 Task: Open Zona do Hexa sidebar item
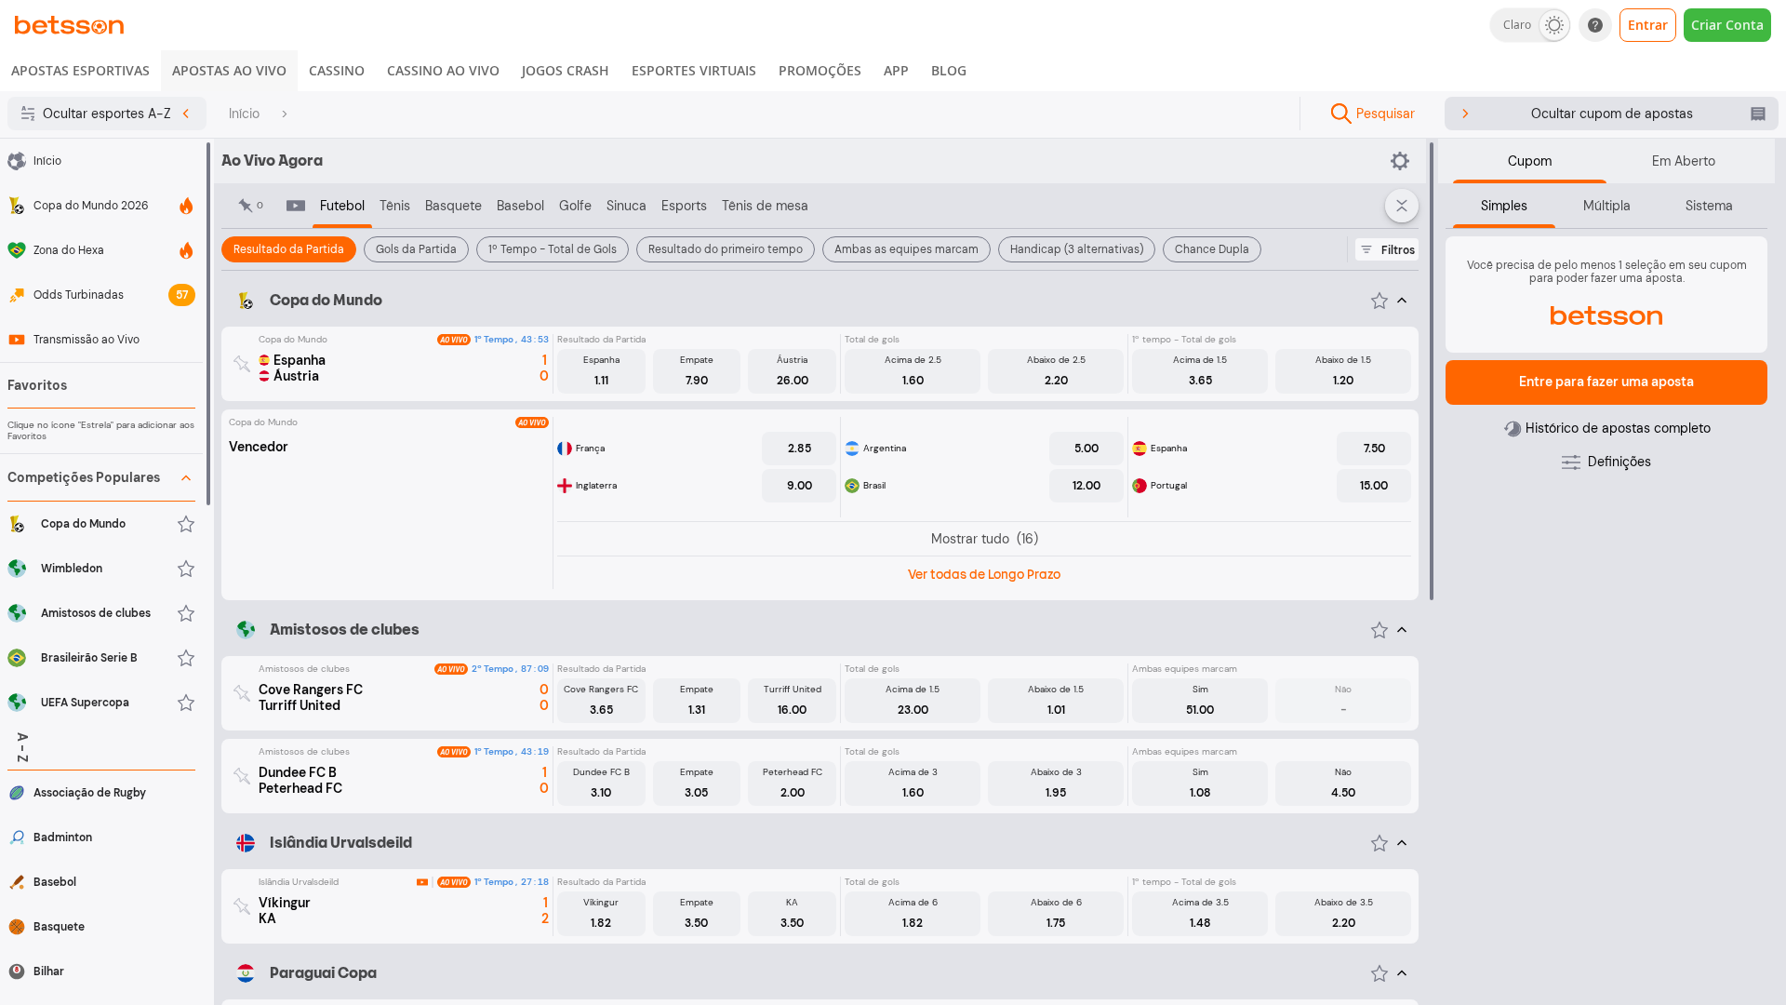(101, 250)
